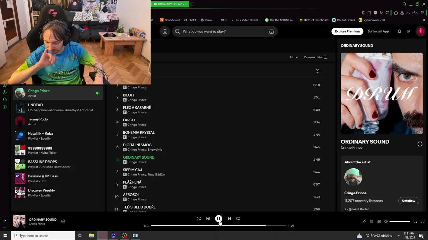Open Cringe Prince artist in library
Screen dimensions: 428x240
click(x=58, y=93)
